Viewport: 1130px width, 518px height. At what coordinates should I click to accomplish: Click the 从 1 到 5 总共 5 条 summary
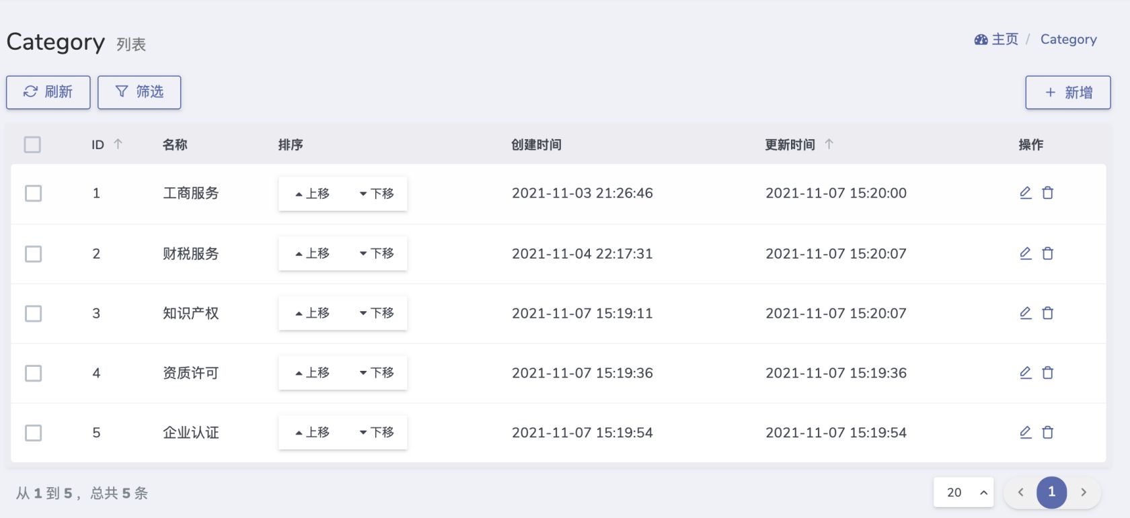[x=82, y=493]
